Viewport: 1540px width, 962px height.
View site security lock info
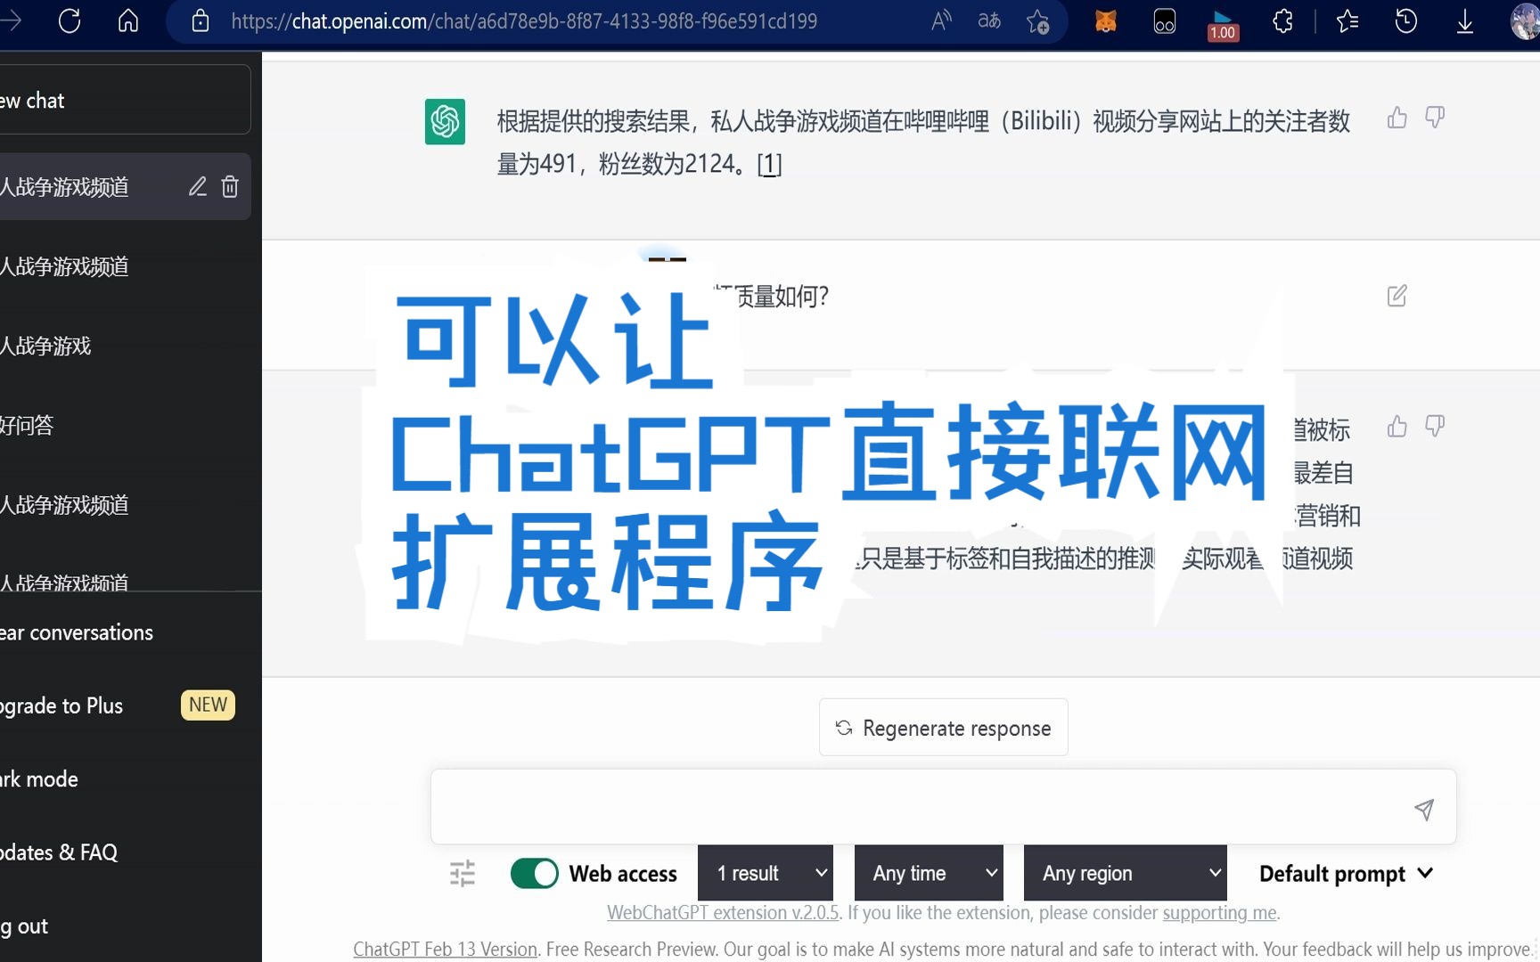(x=201, y=20)
